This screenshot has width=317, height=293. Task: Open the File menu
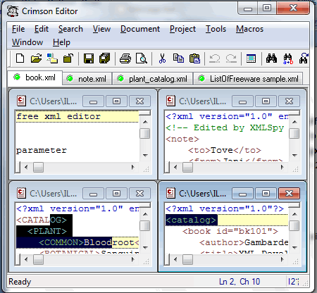pos(18,29)
